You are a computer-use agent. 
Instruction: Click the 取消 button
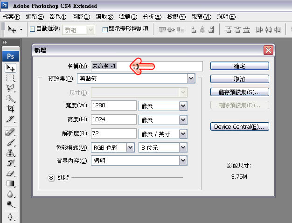240,79
